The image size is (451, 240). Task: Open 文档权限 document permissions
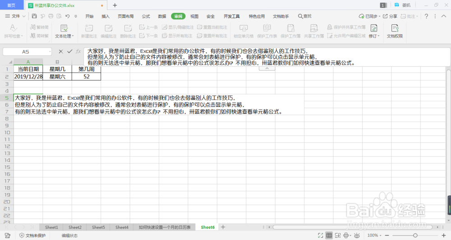pyautogui.click(x=395, y=31)
